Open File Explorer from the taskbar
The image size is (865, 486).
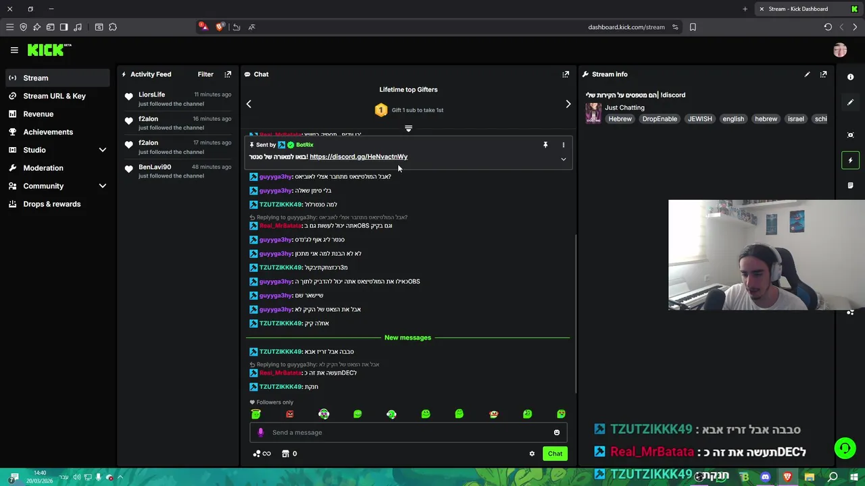tap(810, 477)
